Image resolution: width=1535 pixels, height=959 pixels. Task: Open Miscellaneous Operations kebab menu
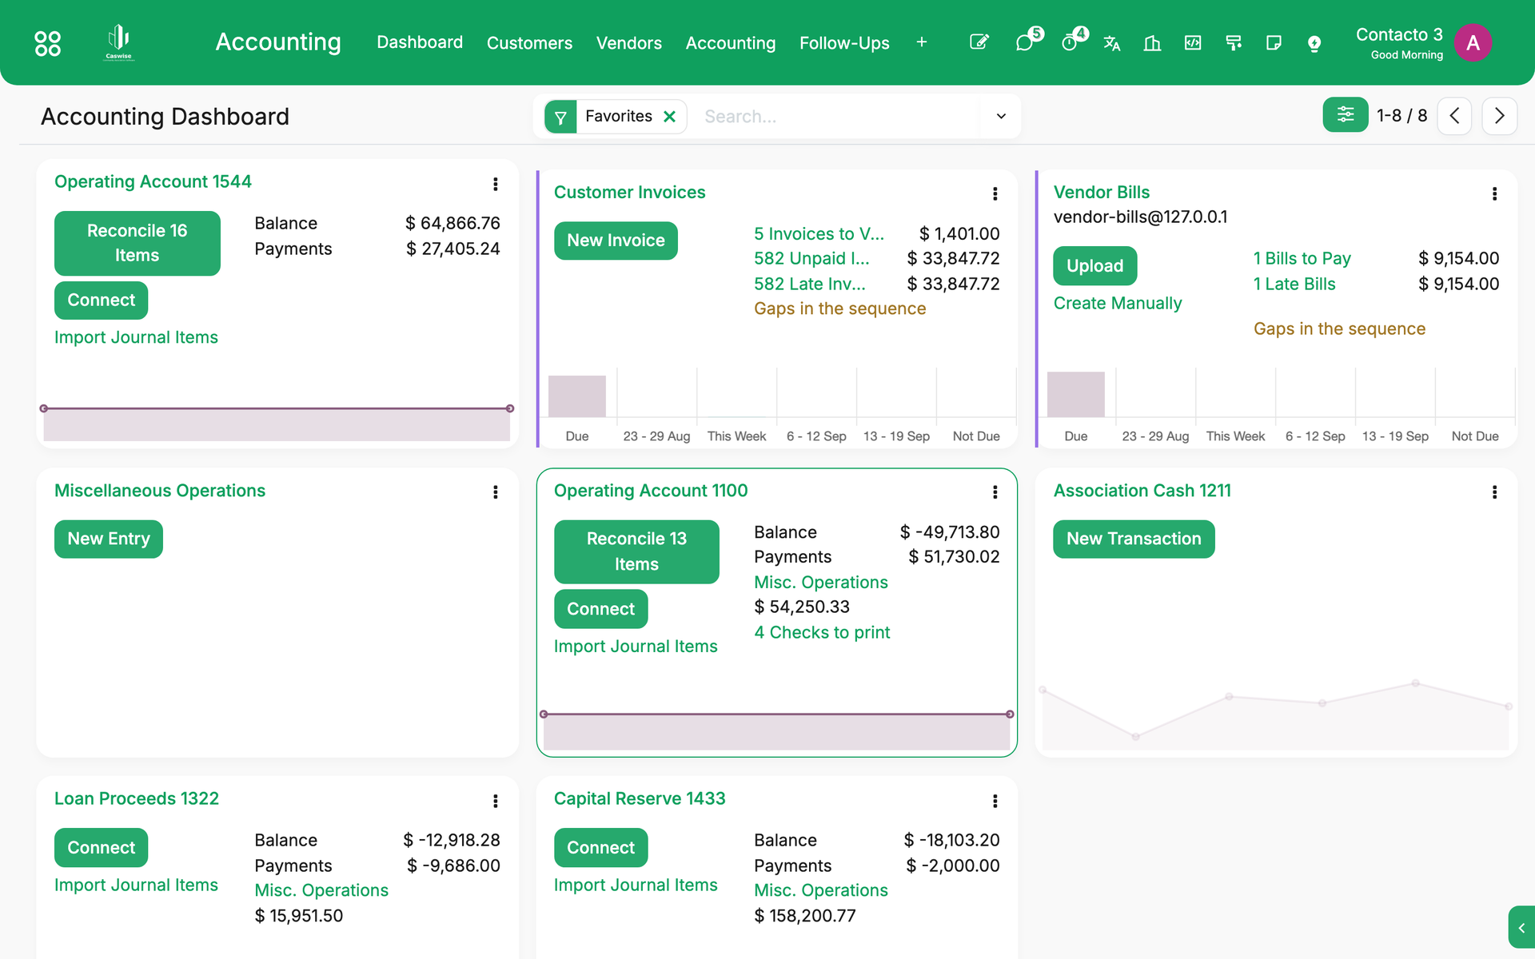(496, 492)
